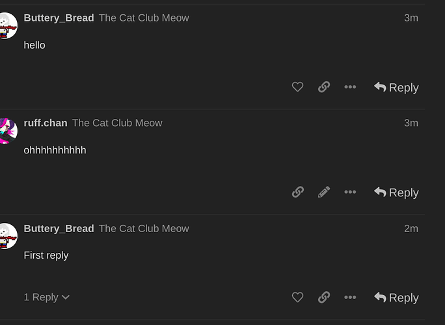Click ruff.chan's avatar image
This screenshot has height=325, width=445.
pyautogui.click(x=8, y=131)
